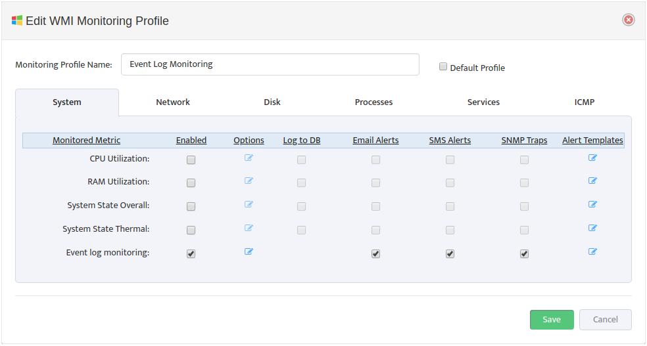Enable System State Thermal monitoring checkbox
The width and height of the screenshot is (647, 346).
tap(191, 230)
